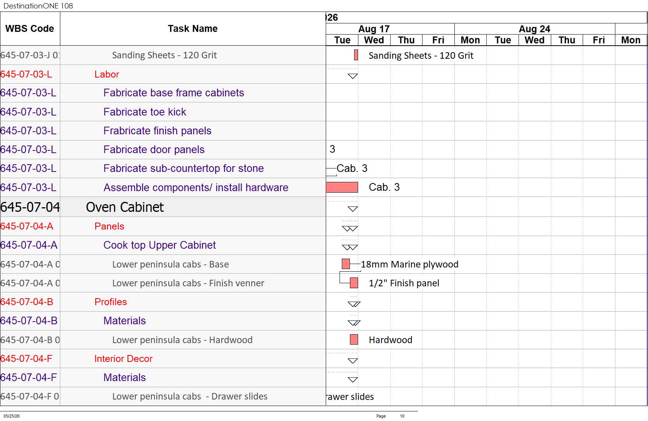Select Lower peninsula cabs - Finish venner task

pyautogui.click(x=188, y=283)
